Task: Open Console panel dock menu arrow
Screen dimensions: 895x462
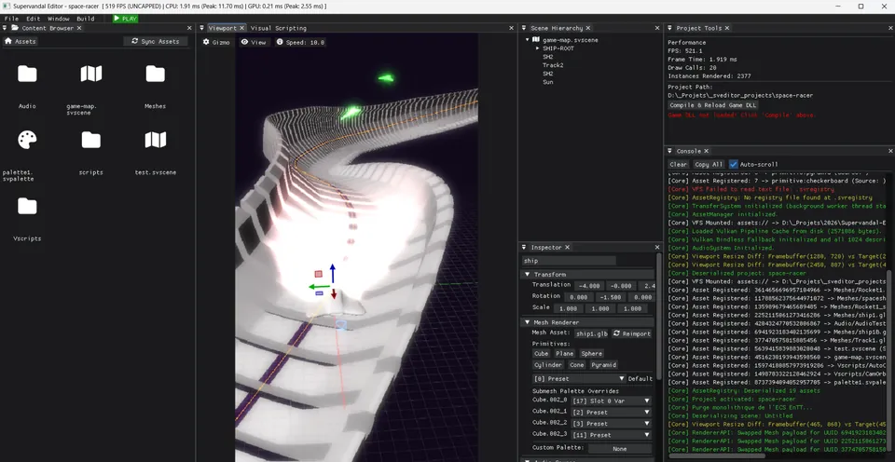Action: pyautogui.click(x=669, y=151)
